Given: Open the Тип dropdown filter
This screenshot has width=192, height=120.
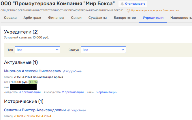Looking at the screenshot, I should click(x=37, y=50).
